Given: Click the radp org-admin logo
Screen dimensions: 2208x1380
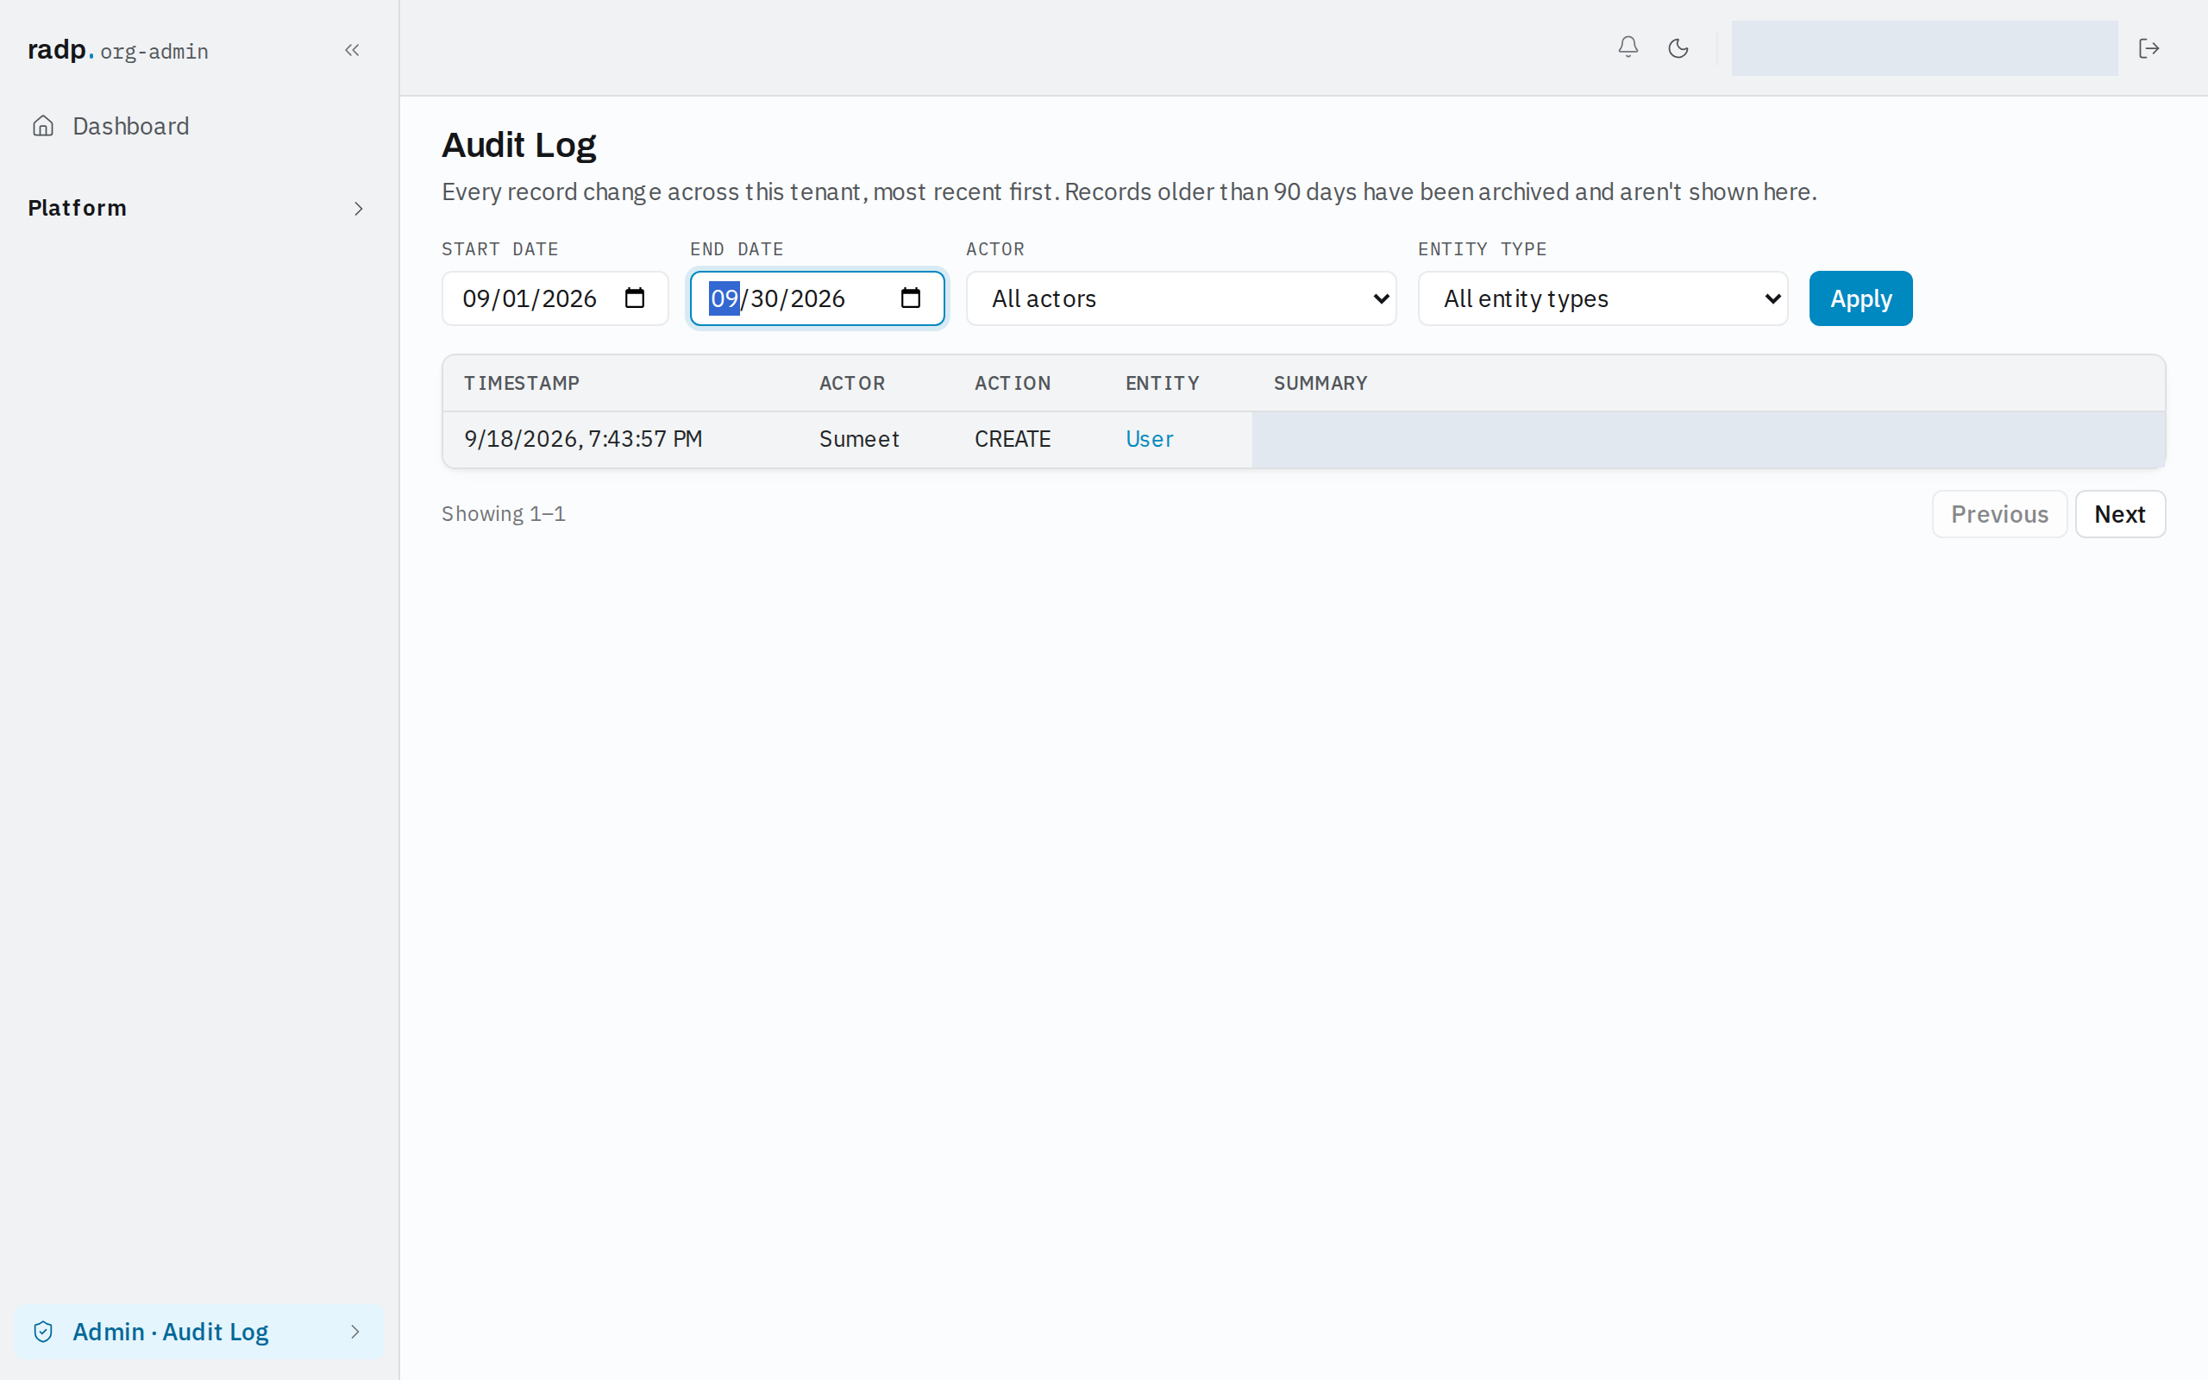Looking at the screenshot, I should click(x=117, y=50).
